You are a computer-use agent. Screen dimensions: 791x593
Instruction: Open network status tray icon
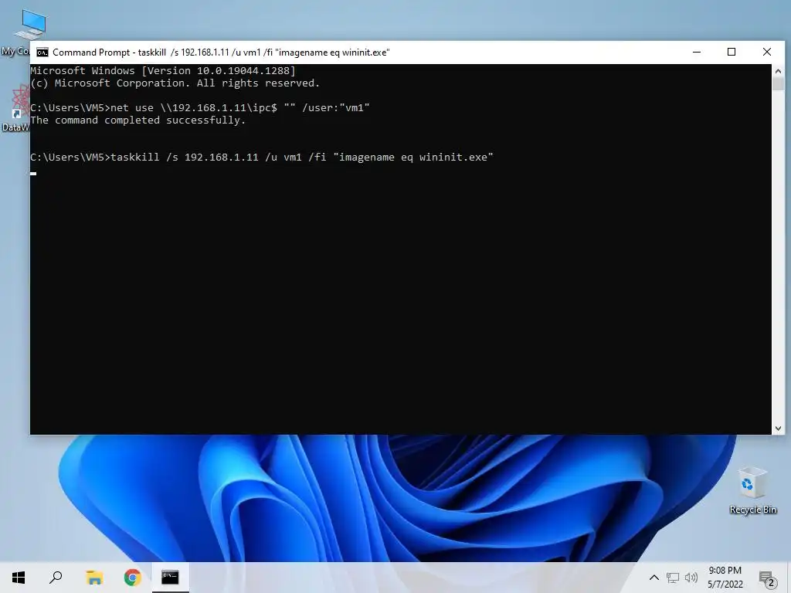673,578
